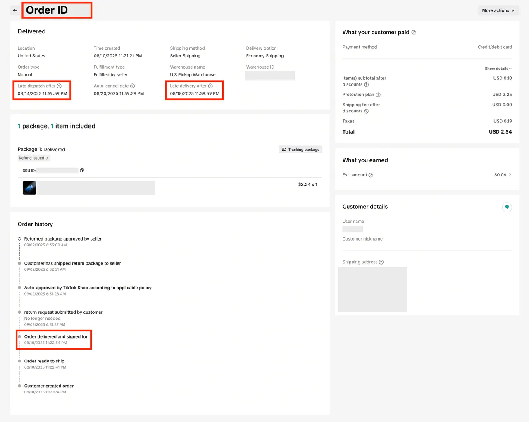The height and width of the screenshot is (422, 529).
Task: Expand the $0.06 earned amount chevron
Action: point(510,175)
